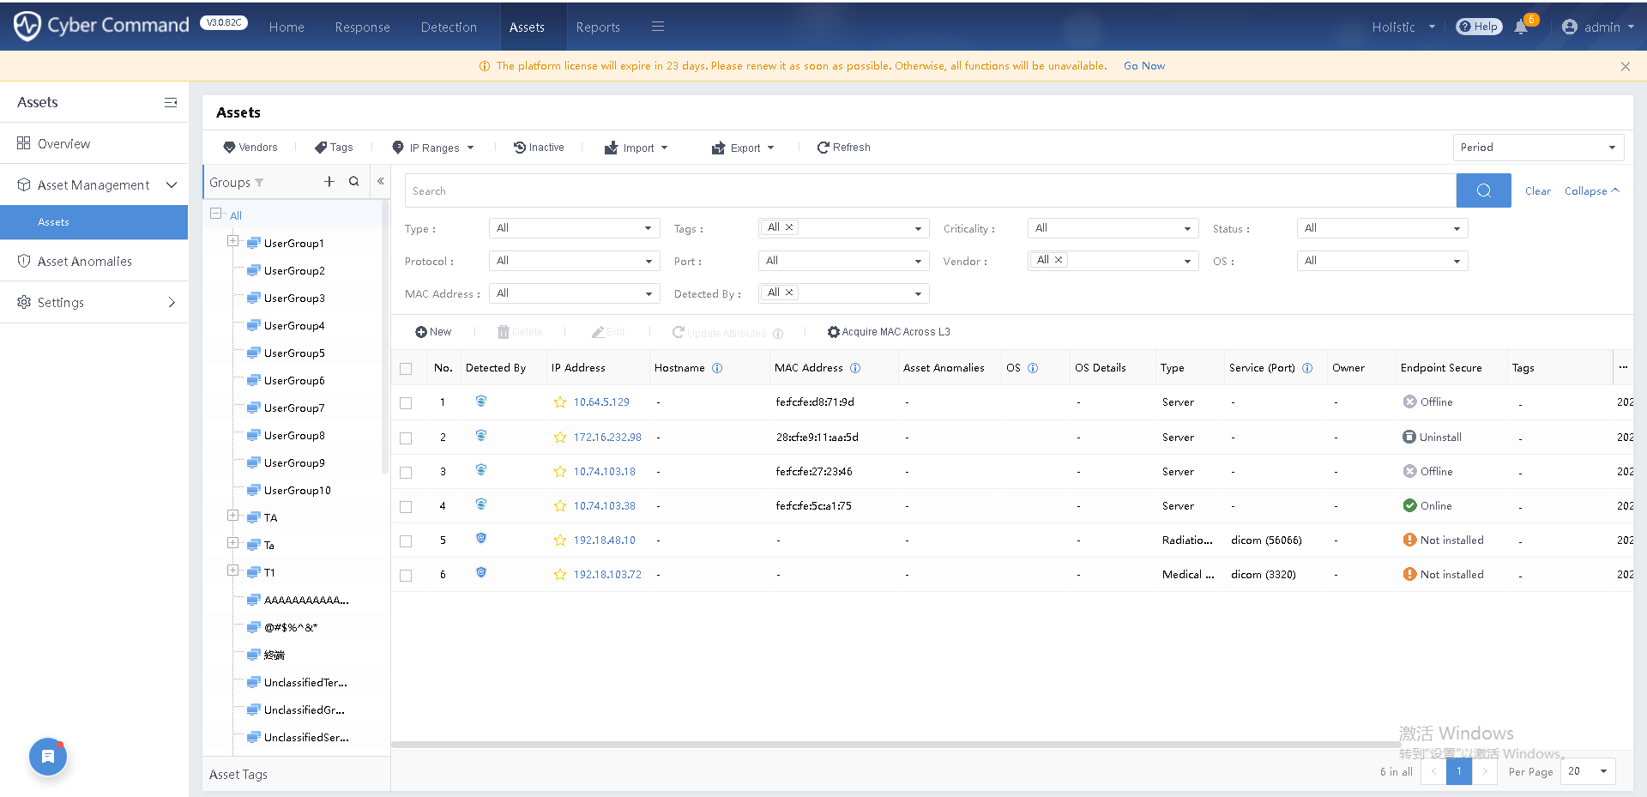Click the Acquire MAC Across L3 button
1647x797 pixels.
point(889,332)
